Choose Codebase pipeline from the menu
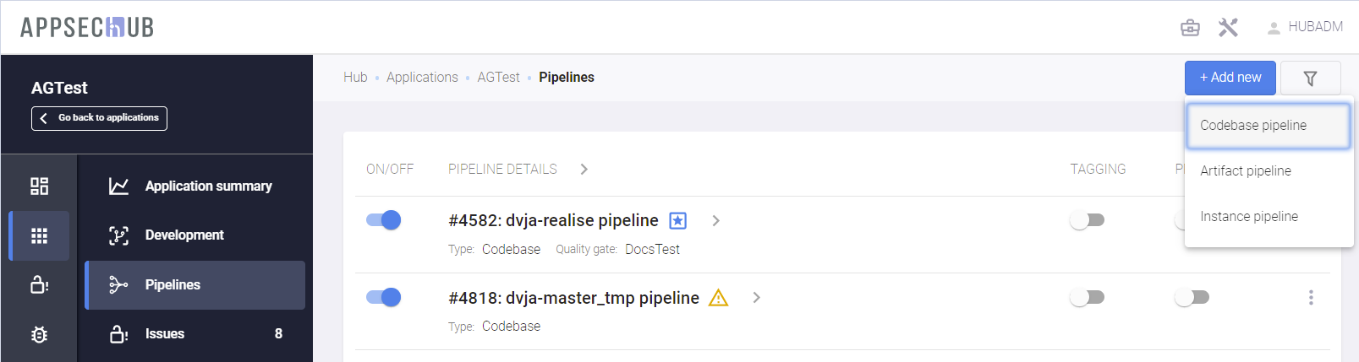The image size is (1359, 362). click(1253, 126)
